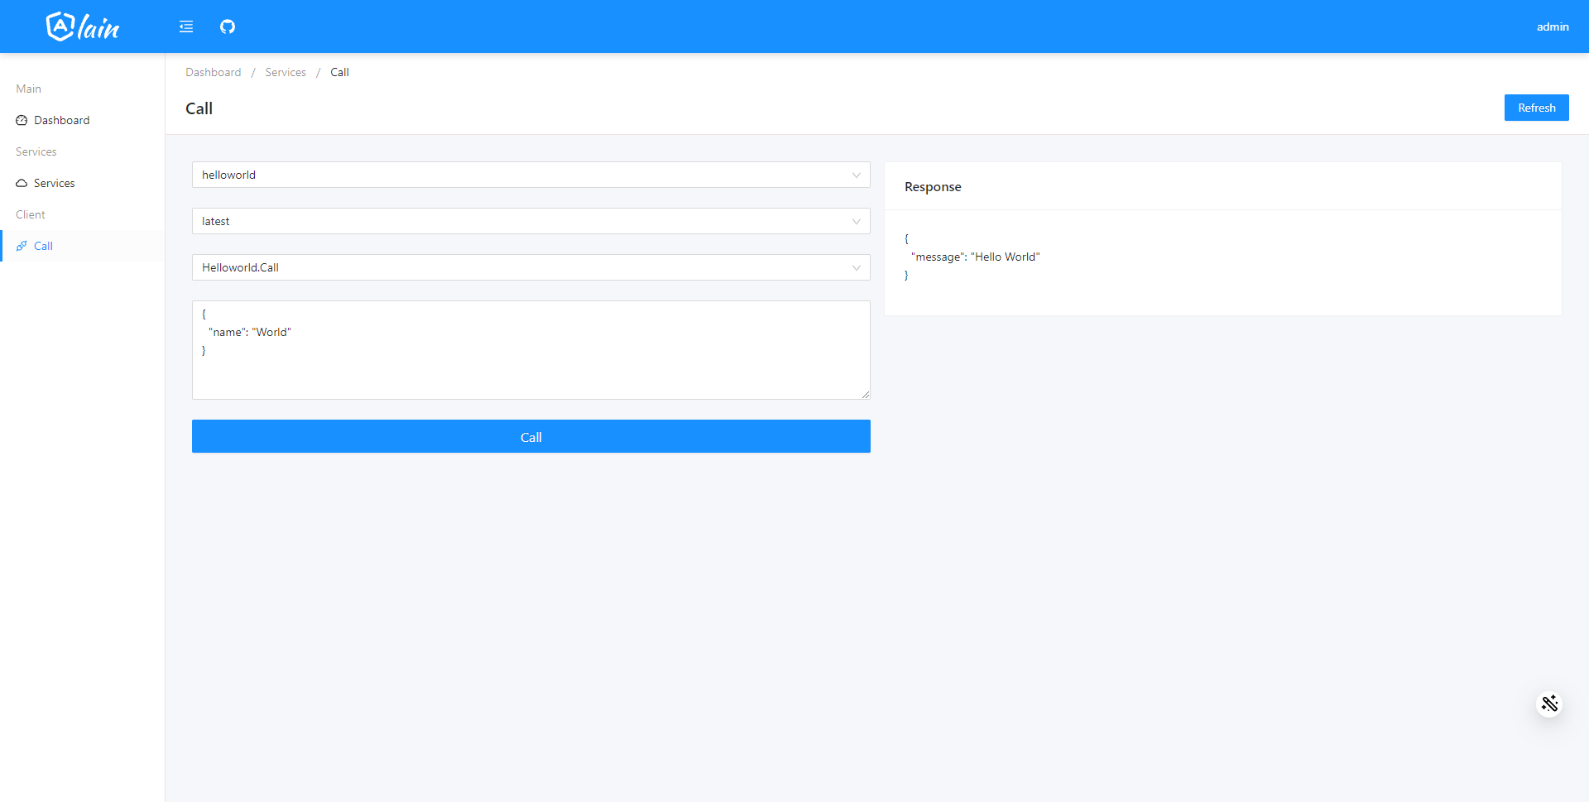Collapse the sidebar using the hamburger icon
Viewport: 1589px width, 802px height.
pos(185,26)
